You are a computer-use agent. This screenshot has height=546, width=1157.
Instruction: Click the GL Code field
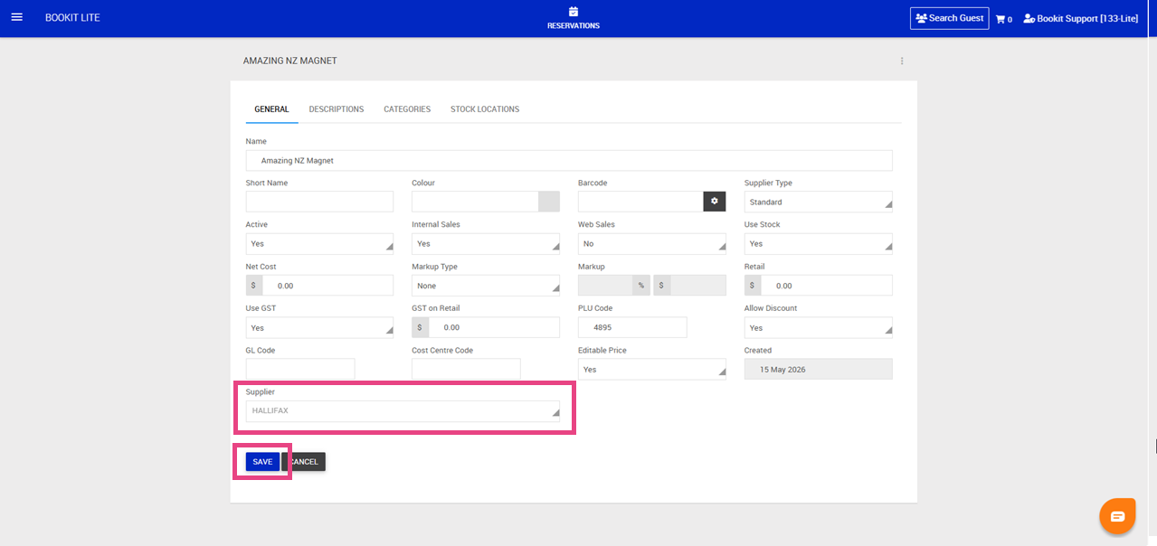tap(300, 369)
